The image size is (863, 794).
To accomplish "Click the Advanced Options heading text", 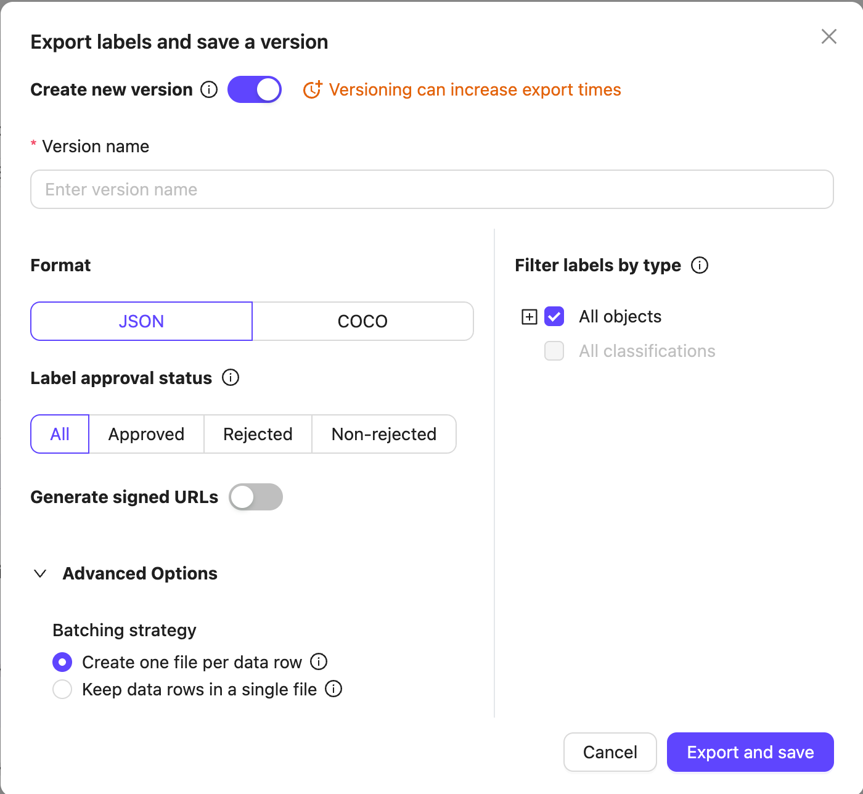I will [140, 573].
